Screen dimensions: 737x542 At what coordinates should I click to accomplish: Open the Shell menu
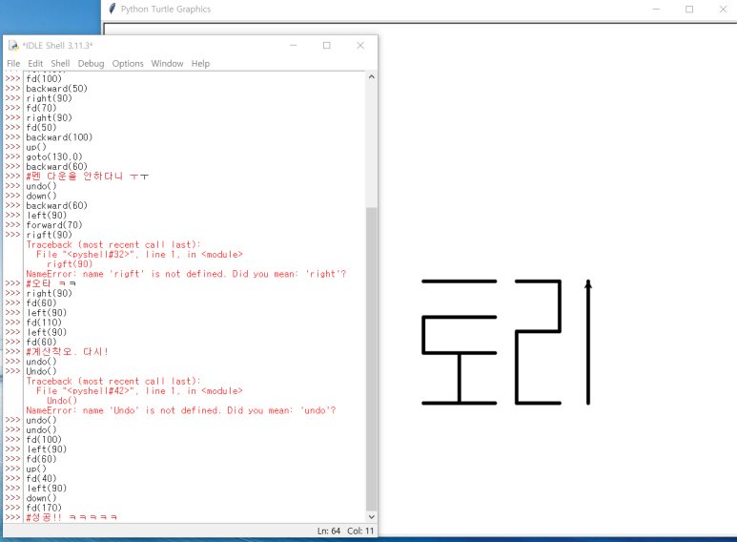click(60, 64)
